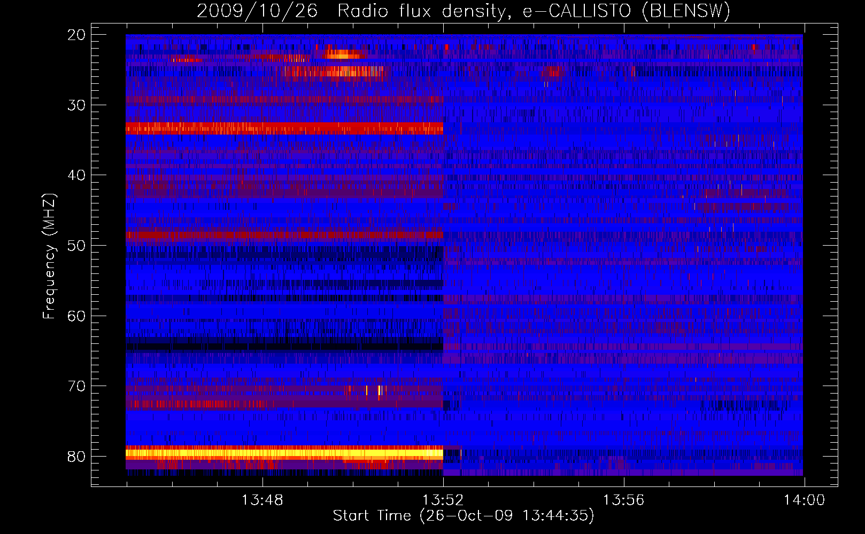
Task: Click the 30 MHz frequency label
Action: pyautogui.click(x=77, y=105)
